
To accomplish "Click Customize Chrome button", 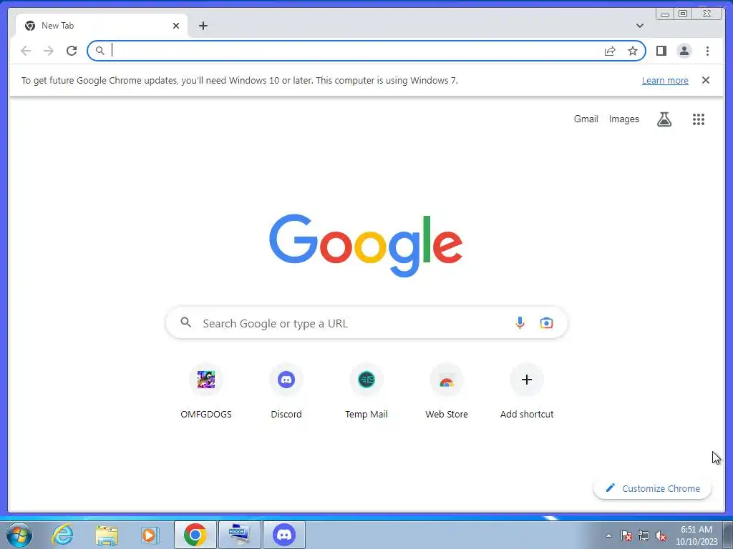I will tap(652, 488).
